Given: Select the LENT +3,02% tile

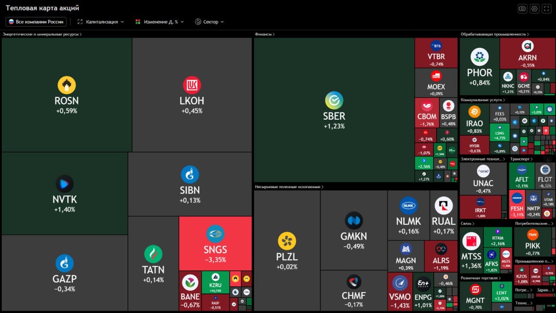Looking at the screenshot, I should point(501,292).
